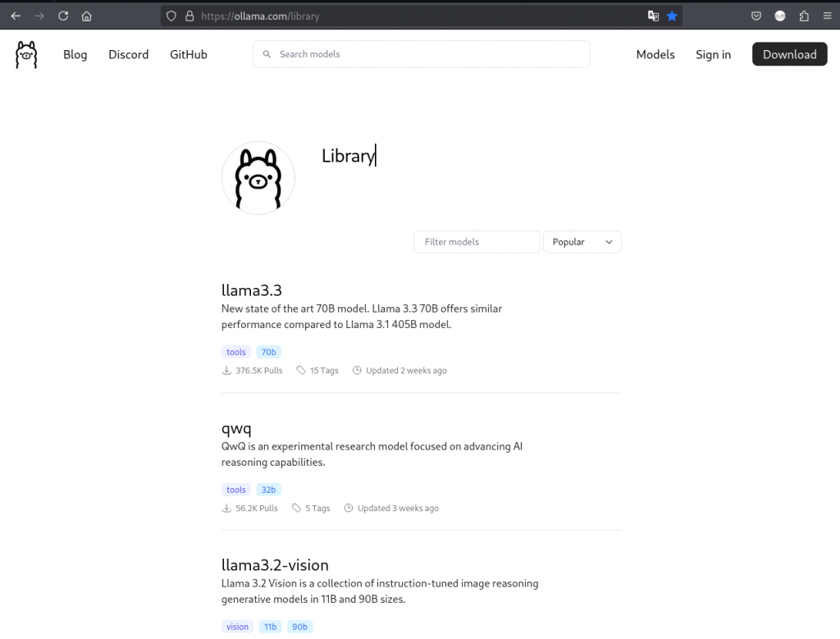This screenshot has width=840, height=639.
Task: Click the clock icon beside Updated 3 weeks ago
Action: [348, 508]
